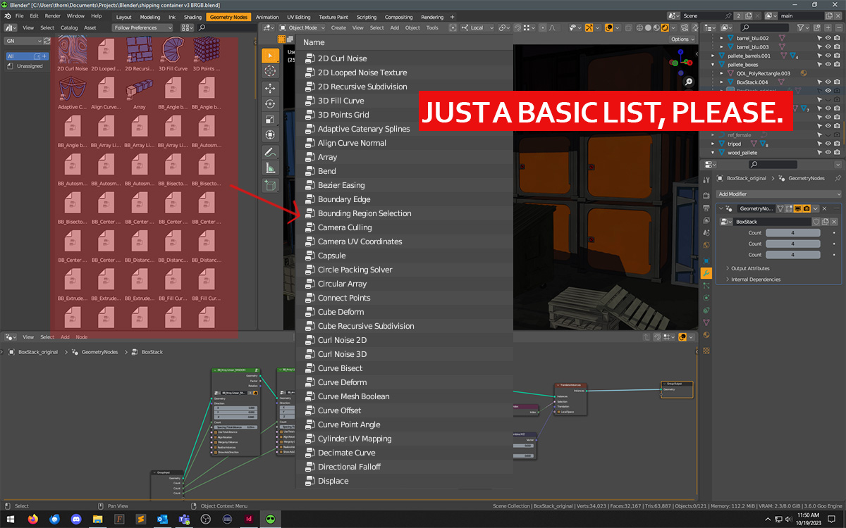Activate the Rotate tool
The height and width of the screenshot is (528, 846).
point(270,103)
